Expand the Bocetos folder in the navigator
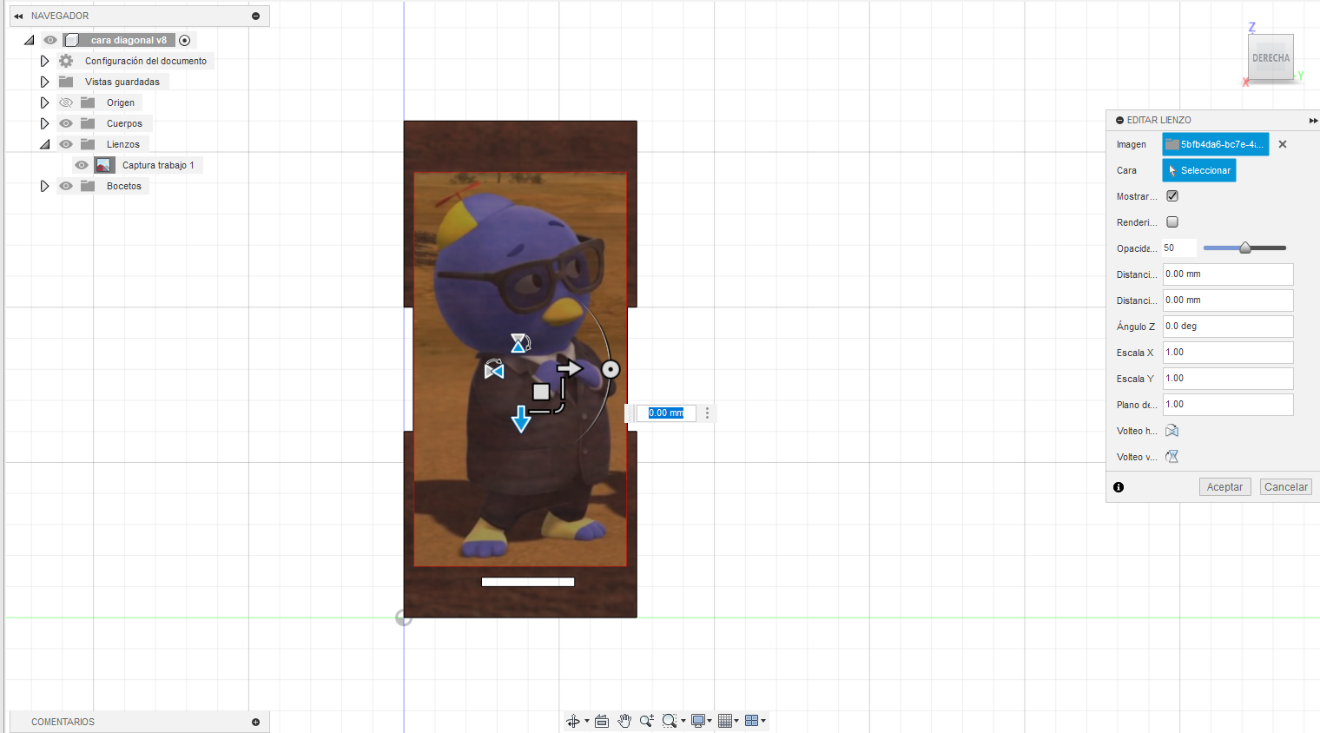 pyautogui.click(x=44, y=185)
